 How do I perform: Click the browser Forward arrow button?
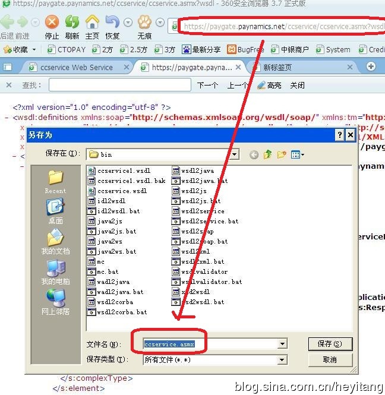22,22
